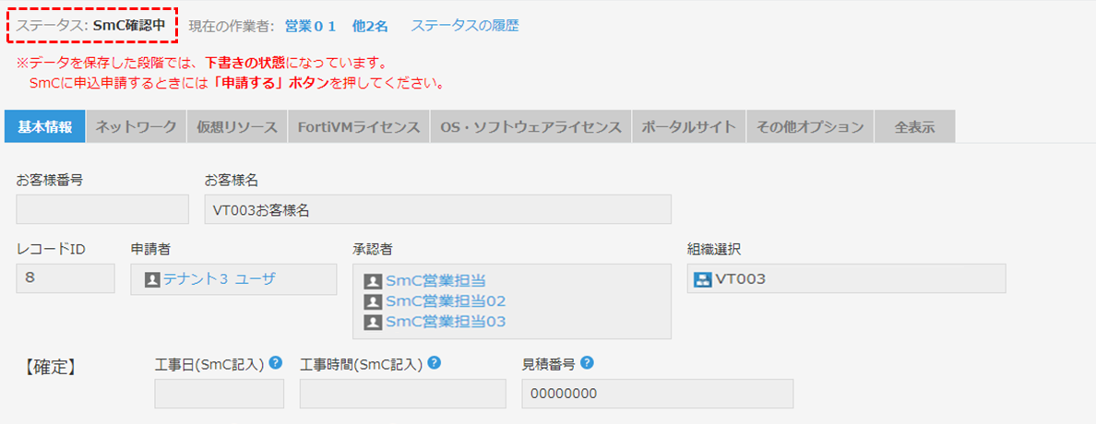Screen dimensions: 1096x424
Task: Click the お客様名 field
Action: [437, 209]
